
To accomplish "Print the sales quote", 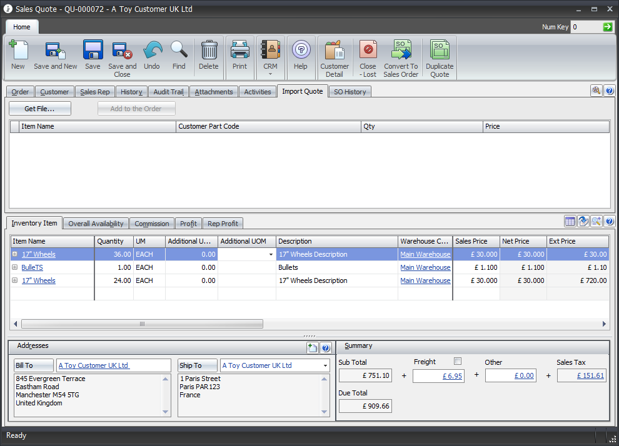I will click(x=239, y=55).
